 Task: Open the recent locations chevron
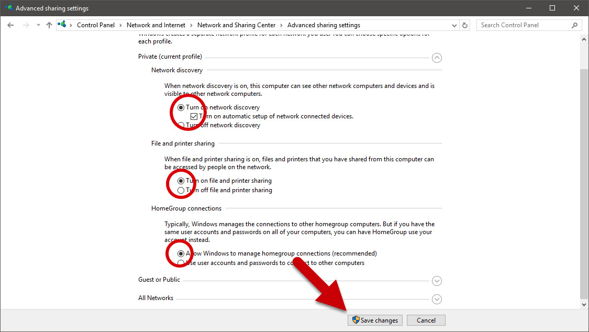pyautogui.click(x=38, y=25)
